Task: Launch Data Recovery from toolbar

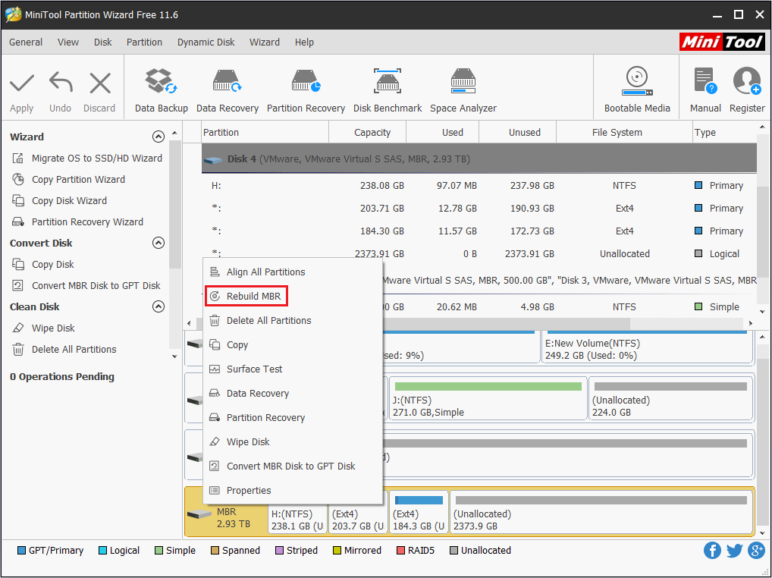Action: 227,91
